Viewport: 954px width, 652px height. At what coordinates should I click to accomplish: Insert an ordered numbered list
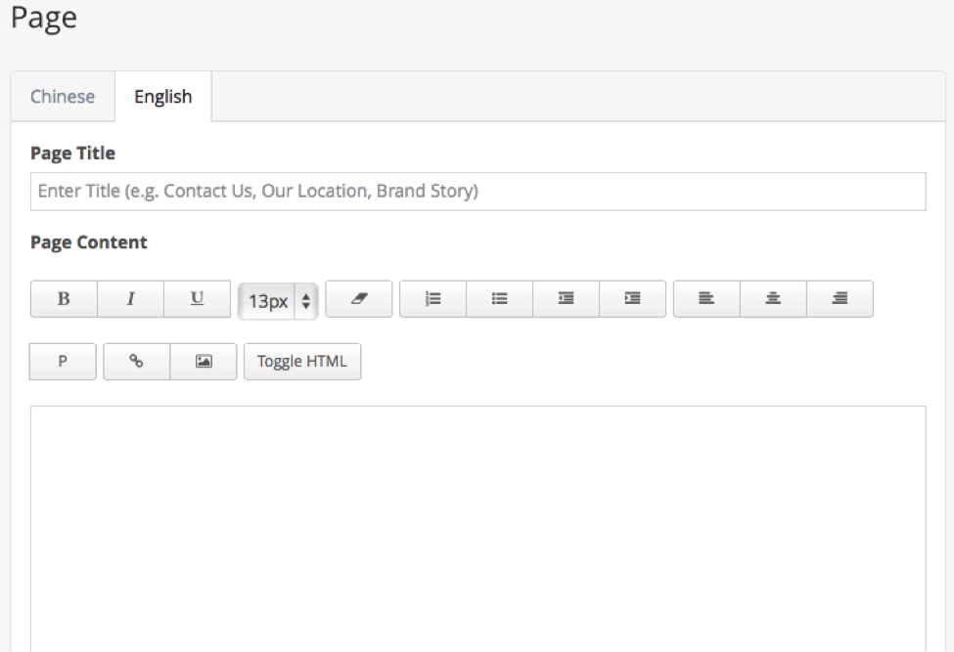(x=432, y=299)
